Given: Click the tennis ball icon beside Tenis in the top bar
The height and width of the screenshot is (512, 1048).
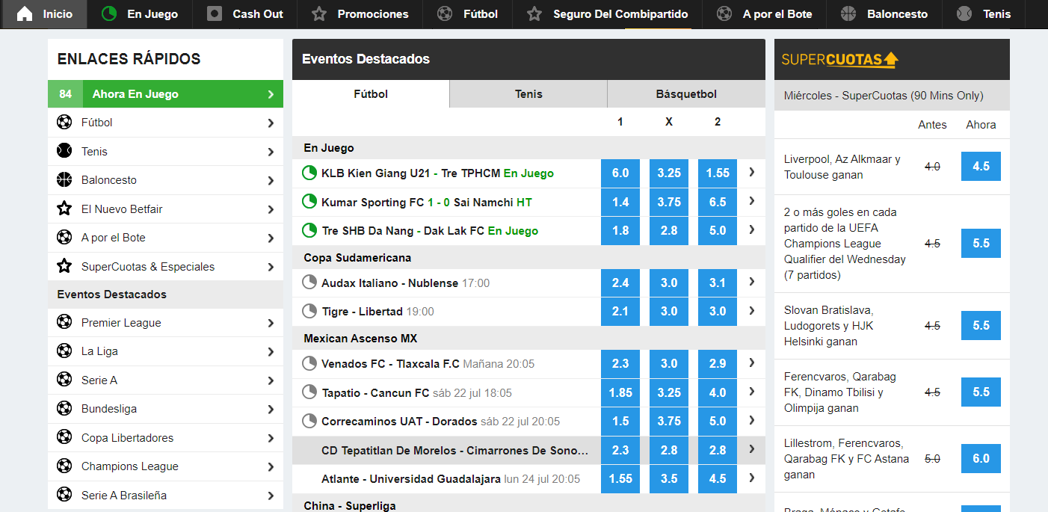Looking at the screenshot, I should pyautogui.click(x=964, y=13).
